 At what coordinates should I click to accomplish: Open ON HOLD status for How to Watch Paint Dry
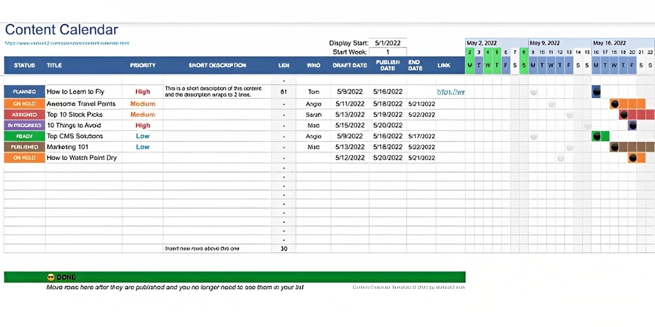pyautogui.click(x=25, y=158)
